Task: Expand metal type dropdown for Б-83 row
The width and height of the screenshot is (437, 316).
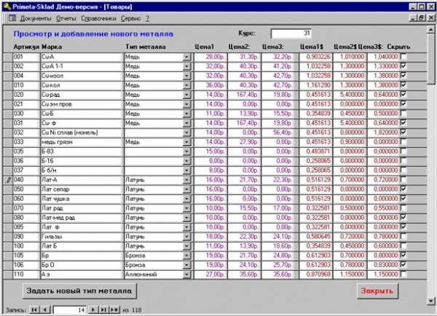Action: coord(186,151)
